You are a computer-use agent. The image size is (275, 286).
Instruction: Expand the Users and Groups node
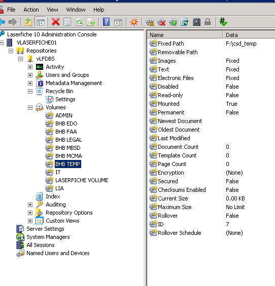point(30,75)
